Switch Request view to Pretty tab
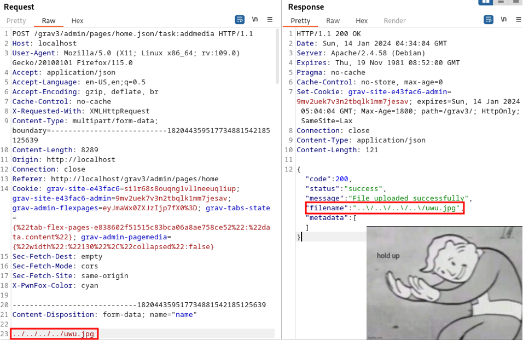Screen dimensions: 523x340 (x=16, y=21)
